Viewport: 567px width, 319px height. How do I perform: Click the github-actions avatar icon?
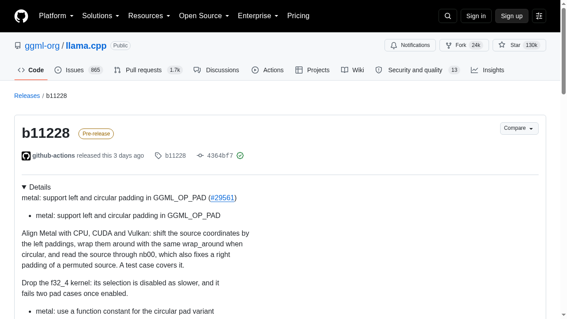pyautogui.click(x=26, y=156)
